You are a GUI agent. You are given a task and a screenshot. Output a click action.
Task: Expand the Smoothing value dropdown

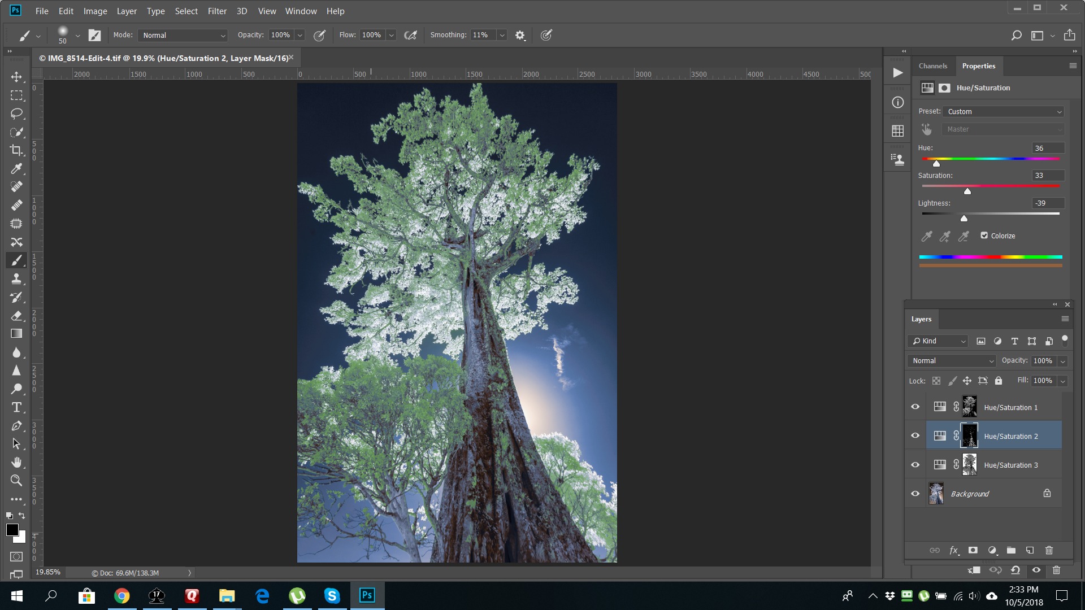(x=502, y=35)
